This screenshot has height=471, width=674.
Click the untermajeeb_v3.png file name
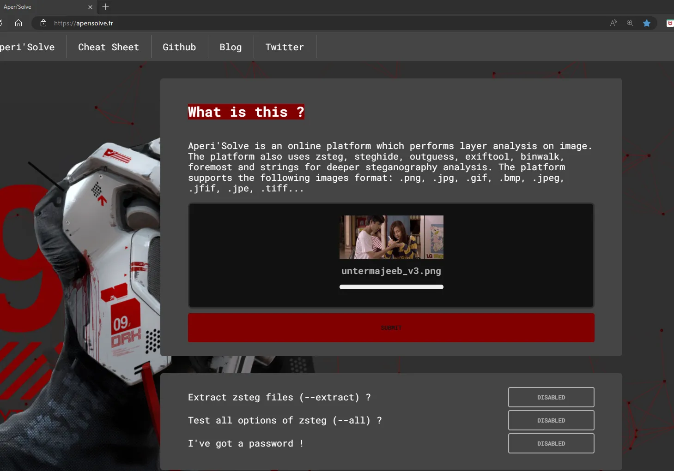click(391, 271)
